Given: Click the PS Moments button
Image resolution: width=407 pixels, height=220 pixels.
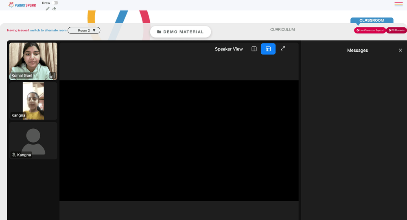Looking at the screenshot, I should (396, 31).
